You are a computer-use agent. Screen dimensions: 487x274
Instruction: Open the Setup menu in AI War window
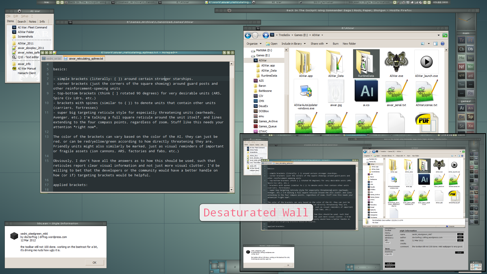pos(25,16)
